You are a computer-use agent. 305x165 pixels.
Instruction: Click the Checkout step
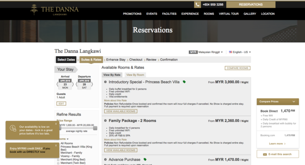click(x=136, y=60)
